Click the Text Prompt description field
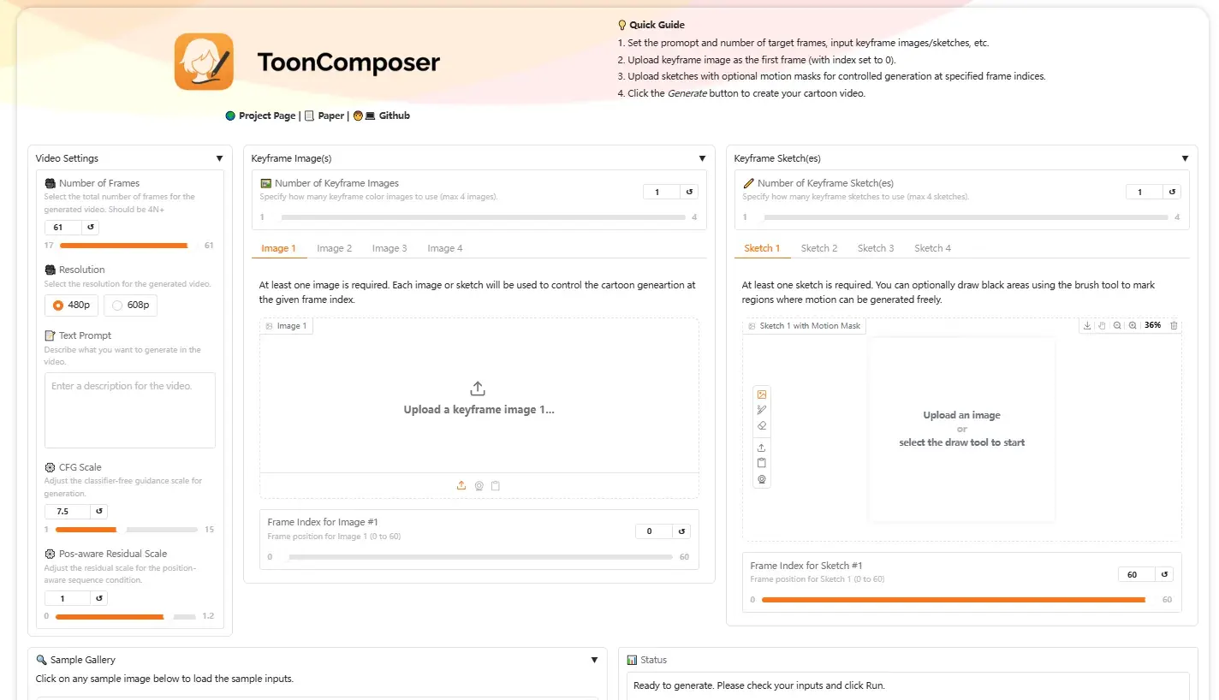 click(x=130, y=410)
